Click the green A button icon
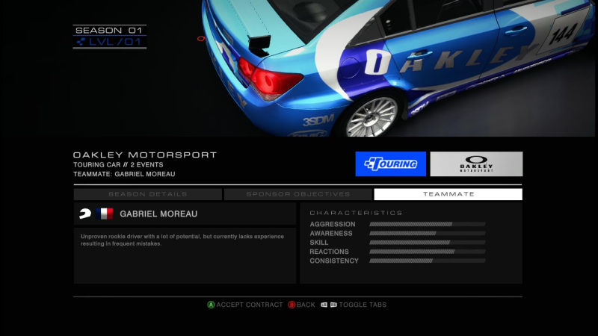This screenshot has width=598, height=336. [211, 305]
